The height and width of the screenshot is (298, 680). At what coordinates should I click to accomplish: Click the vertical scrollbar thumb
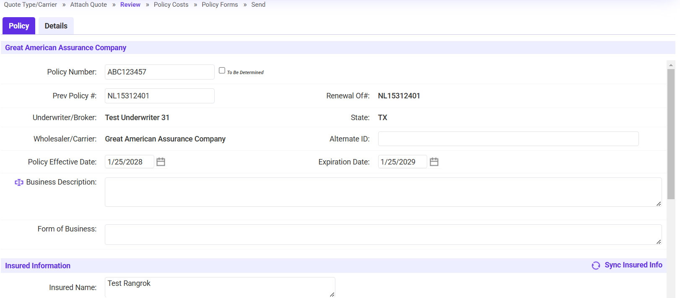pos(671,134)
